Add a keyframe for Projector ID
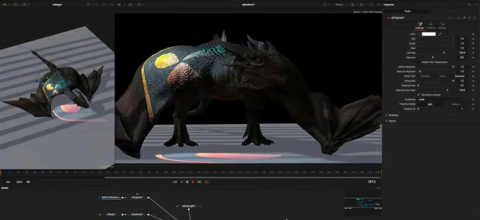This screenshot has height=220, width=480. [473, 109]
